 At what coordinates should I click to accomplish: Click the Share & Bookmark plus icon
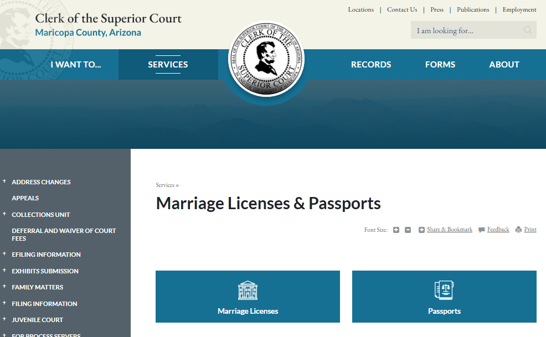[x=421, y=230]
